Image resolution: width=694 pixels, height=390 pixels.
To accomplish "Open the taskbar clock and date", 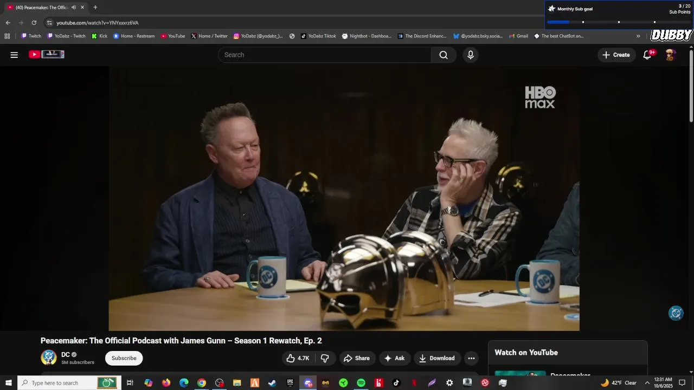I will [x=663, y=383].
